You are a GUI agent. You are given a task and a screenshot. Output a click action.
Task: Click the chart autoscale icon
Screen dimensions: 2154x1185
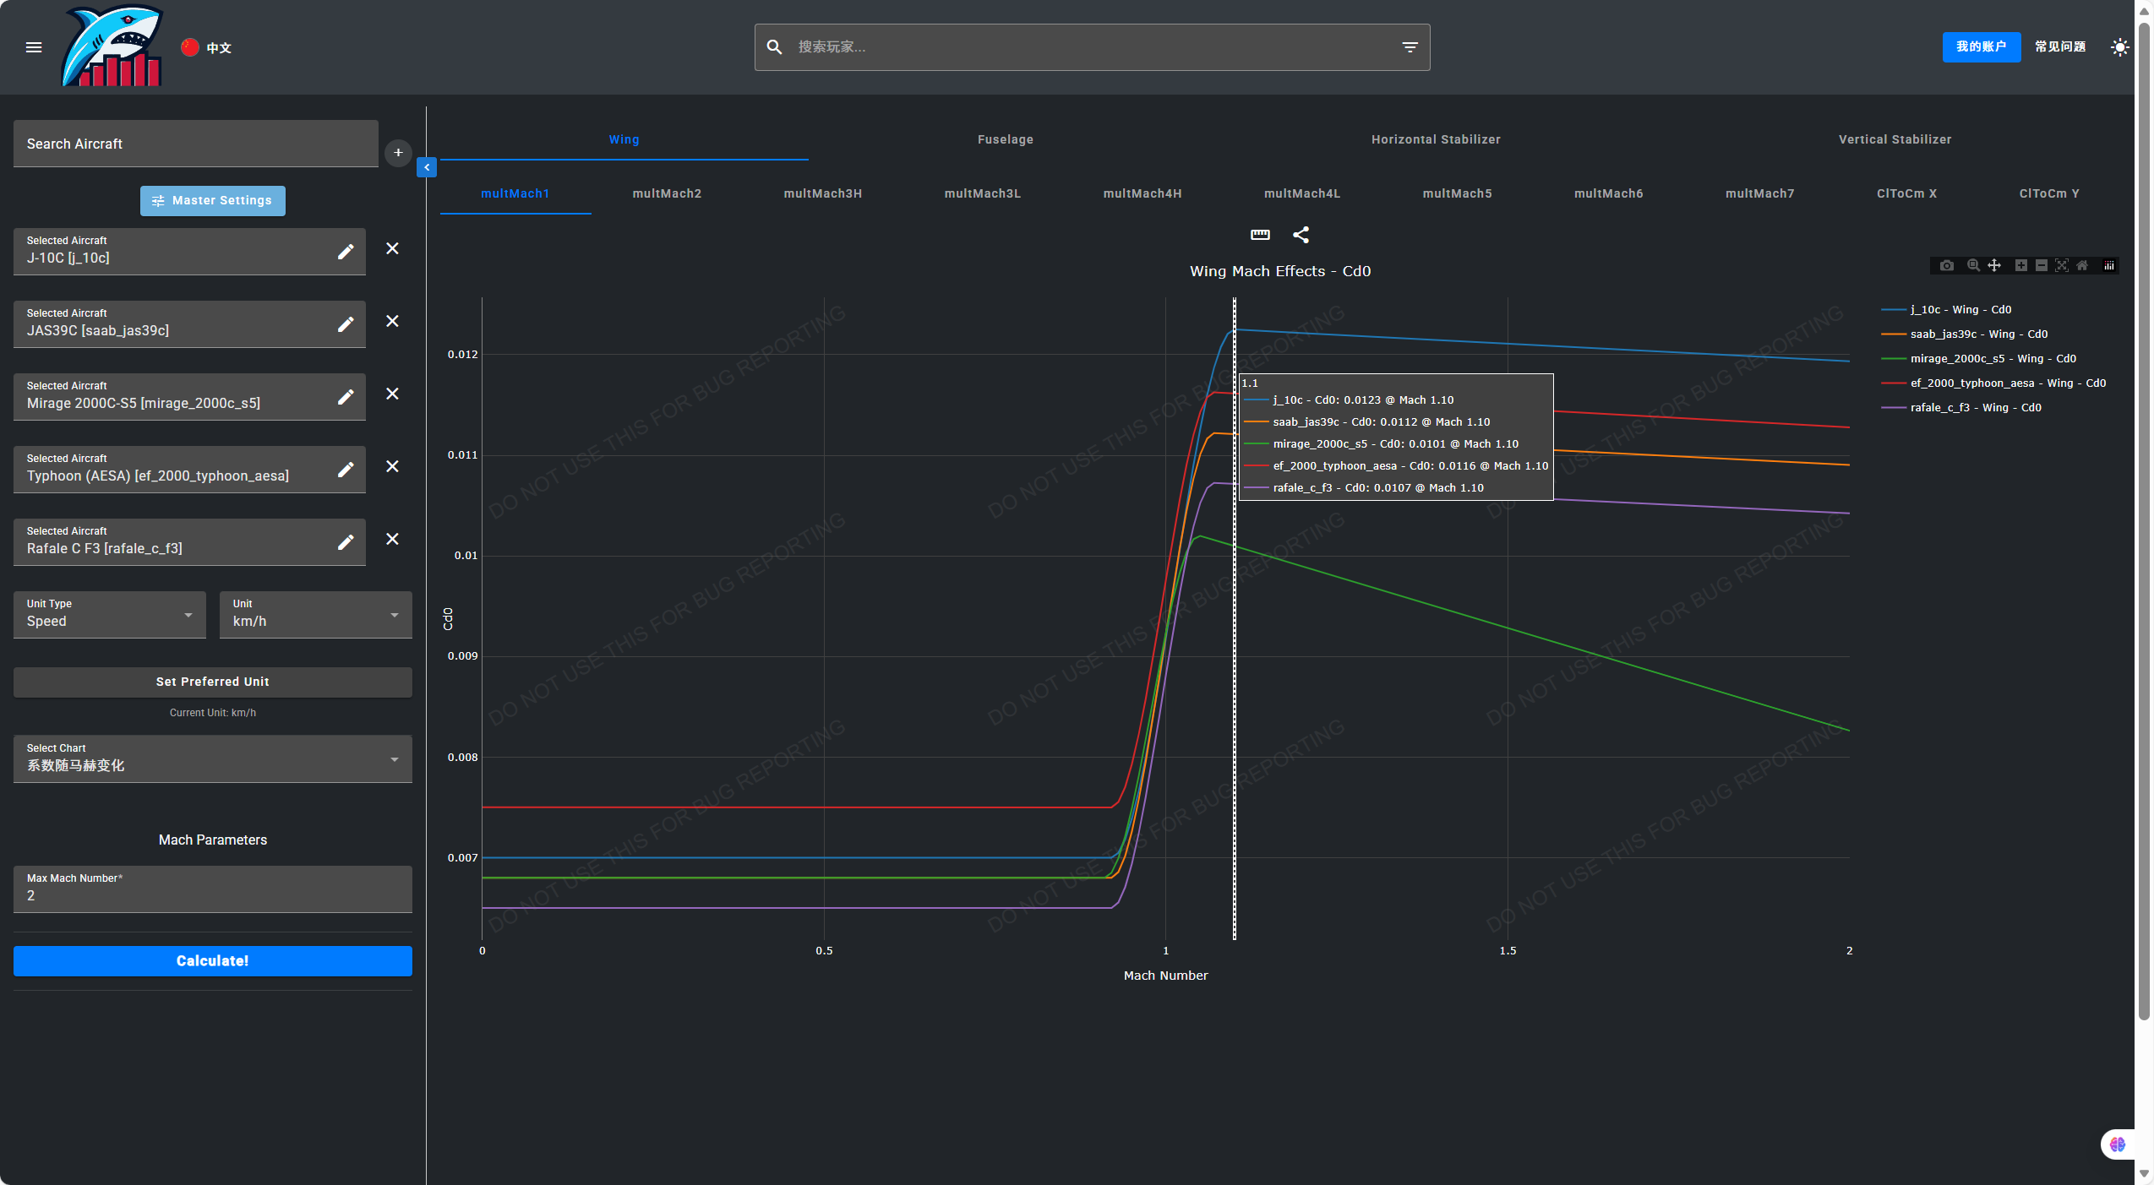pyautogui.click(x=2062, y=265)
